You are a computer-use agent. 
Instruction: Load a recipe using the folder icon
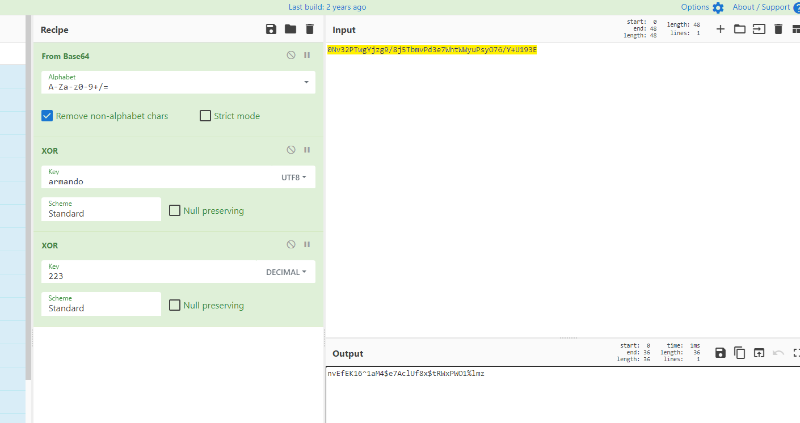pyautogui.click(x=290, y=29)
